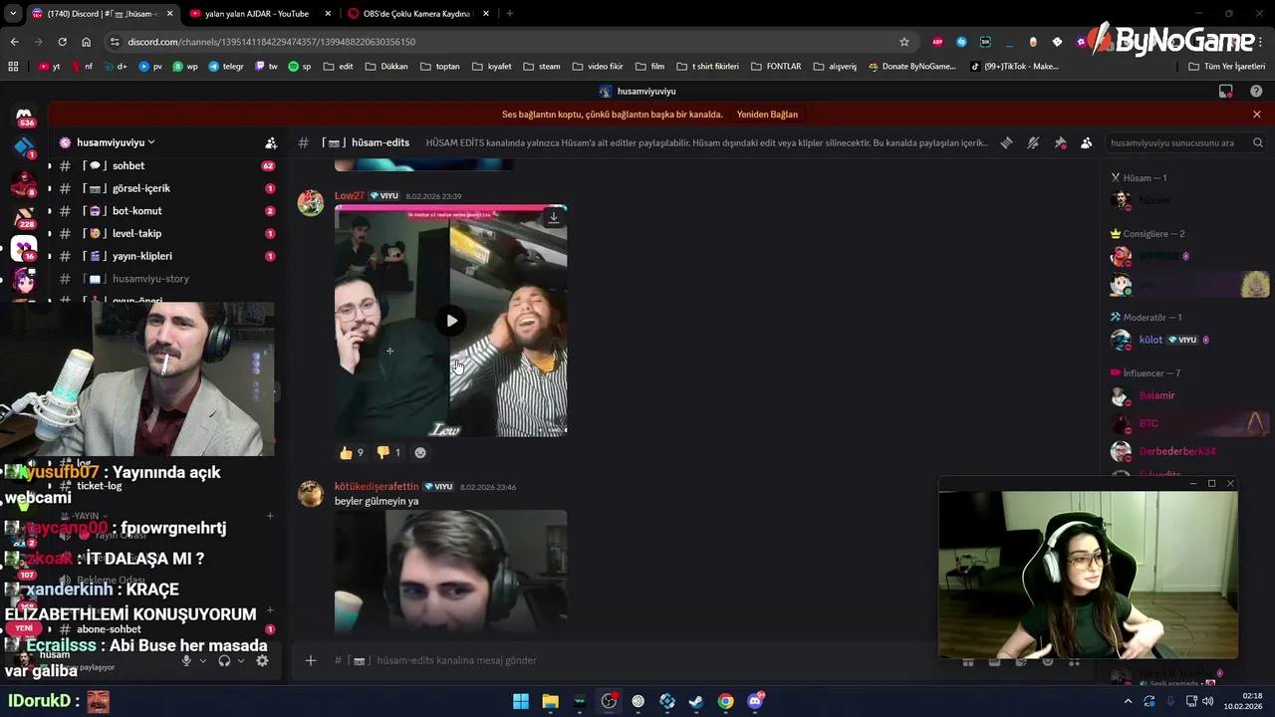The image size is (1275, 717).
Task: Open pinned messages icon in channel header
Action: pyautogui.click(x=1060, y=142)
